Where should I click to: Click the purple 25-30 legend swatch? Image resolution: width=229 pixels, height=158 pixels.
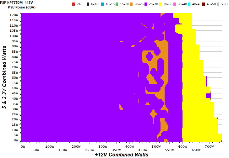pos(153,4)
